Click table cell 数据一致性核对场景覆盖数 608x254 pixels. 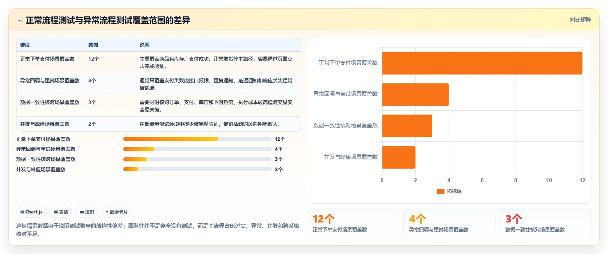(50, 102)
